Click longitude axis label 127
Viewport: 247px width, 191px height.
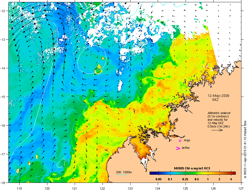[x=241, y=188]
